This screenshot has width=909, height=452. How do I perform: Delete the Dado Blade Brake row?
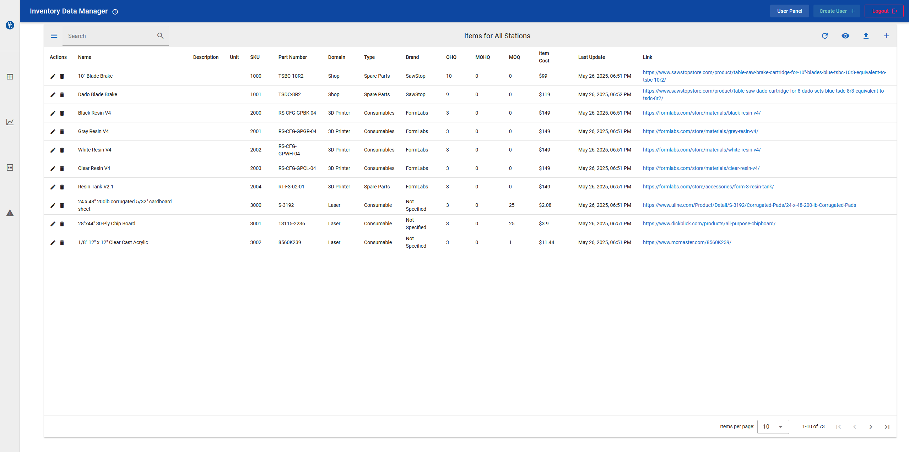(62, 95)
